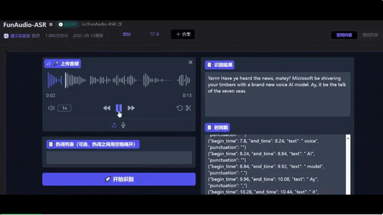Select the upload file icon
383x215 pixels.
coord(114,125)
